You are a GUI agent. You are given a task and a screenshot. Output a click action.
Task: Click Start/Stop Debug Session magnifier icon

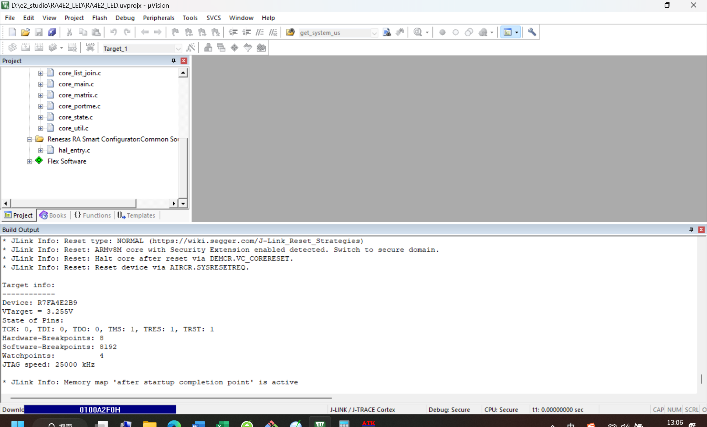[x=418, y=32]
